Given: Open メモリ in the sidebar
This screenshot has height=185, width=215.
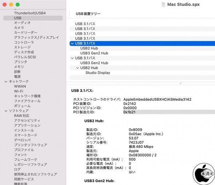Looking at the screenshot, I should point(19,67).
